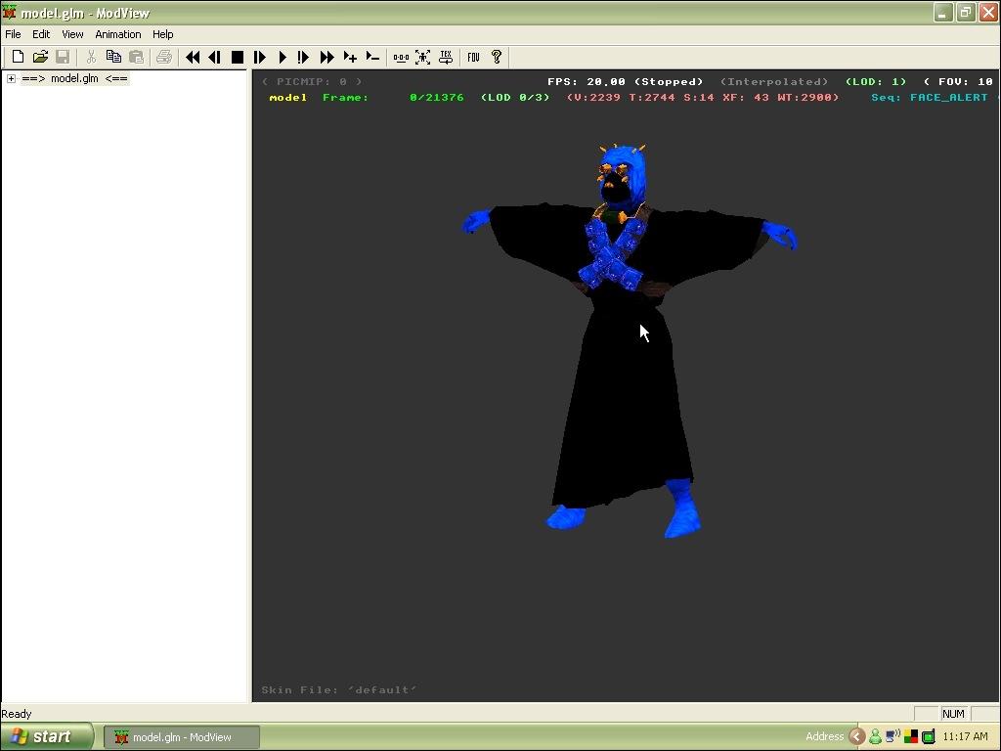Screen dimensions: 1001x751
Task: Click the Help question mark icon
Action: tap(496, 58)
